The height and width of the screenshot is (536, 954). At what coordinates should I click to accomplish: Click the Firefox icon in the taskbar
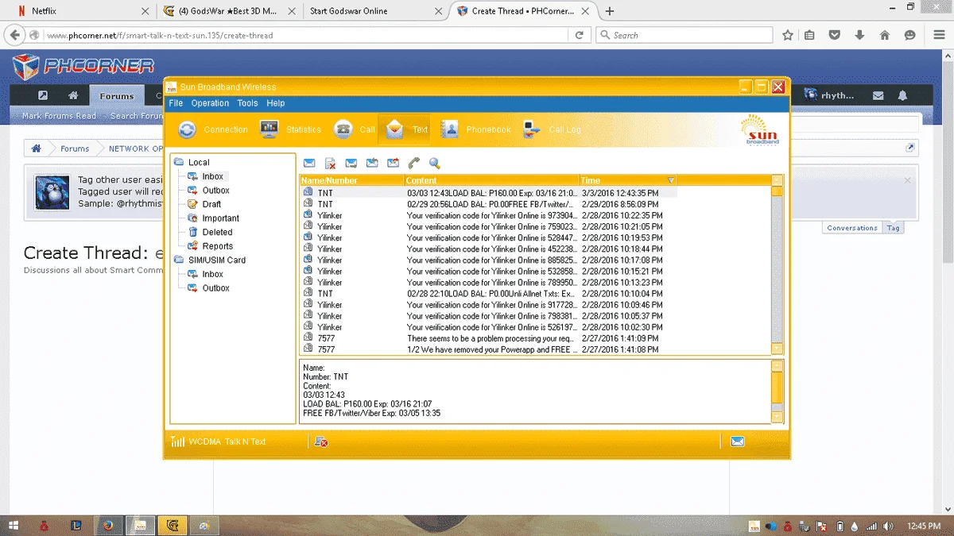click(107, 525)
